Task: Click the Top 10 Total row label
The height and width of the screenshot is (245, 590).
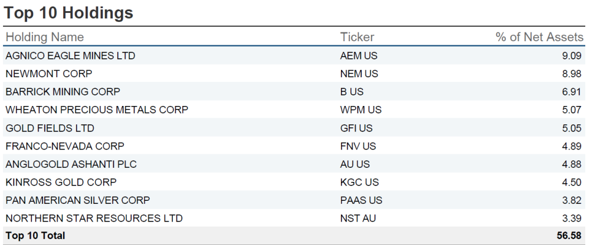Action: click(x=35, y=236)
